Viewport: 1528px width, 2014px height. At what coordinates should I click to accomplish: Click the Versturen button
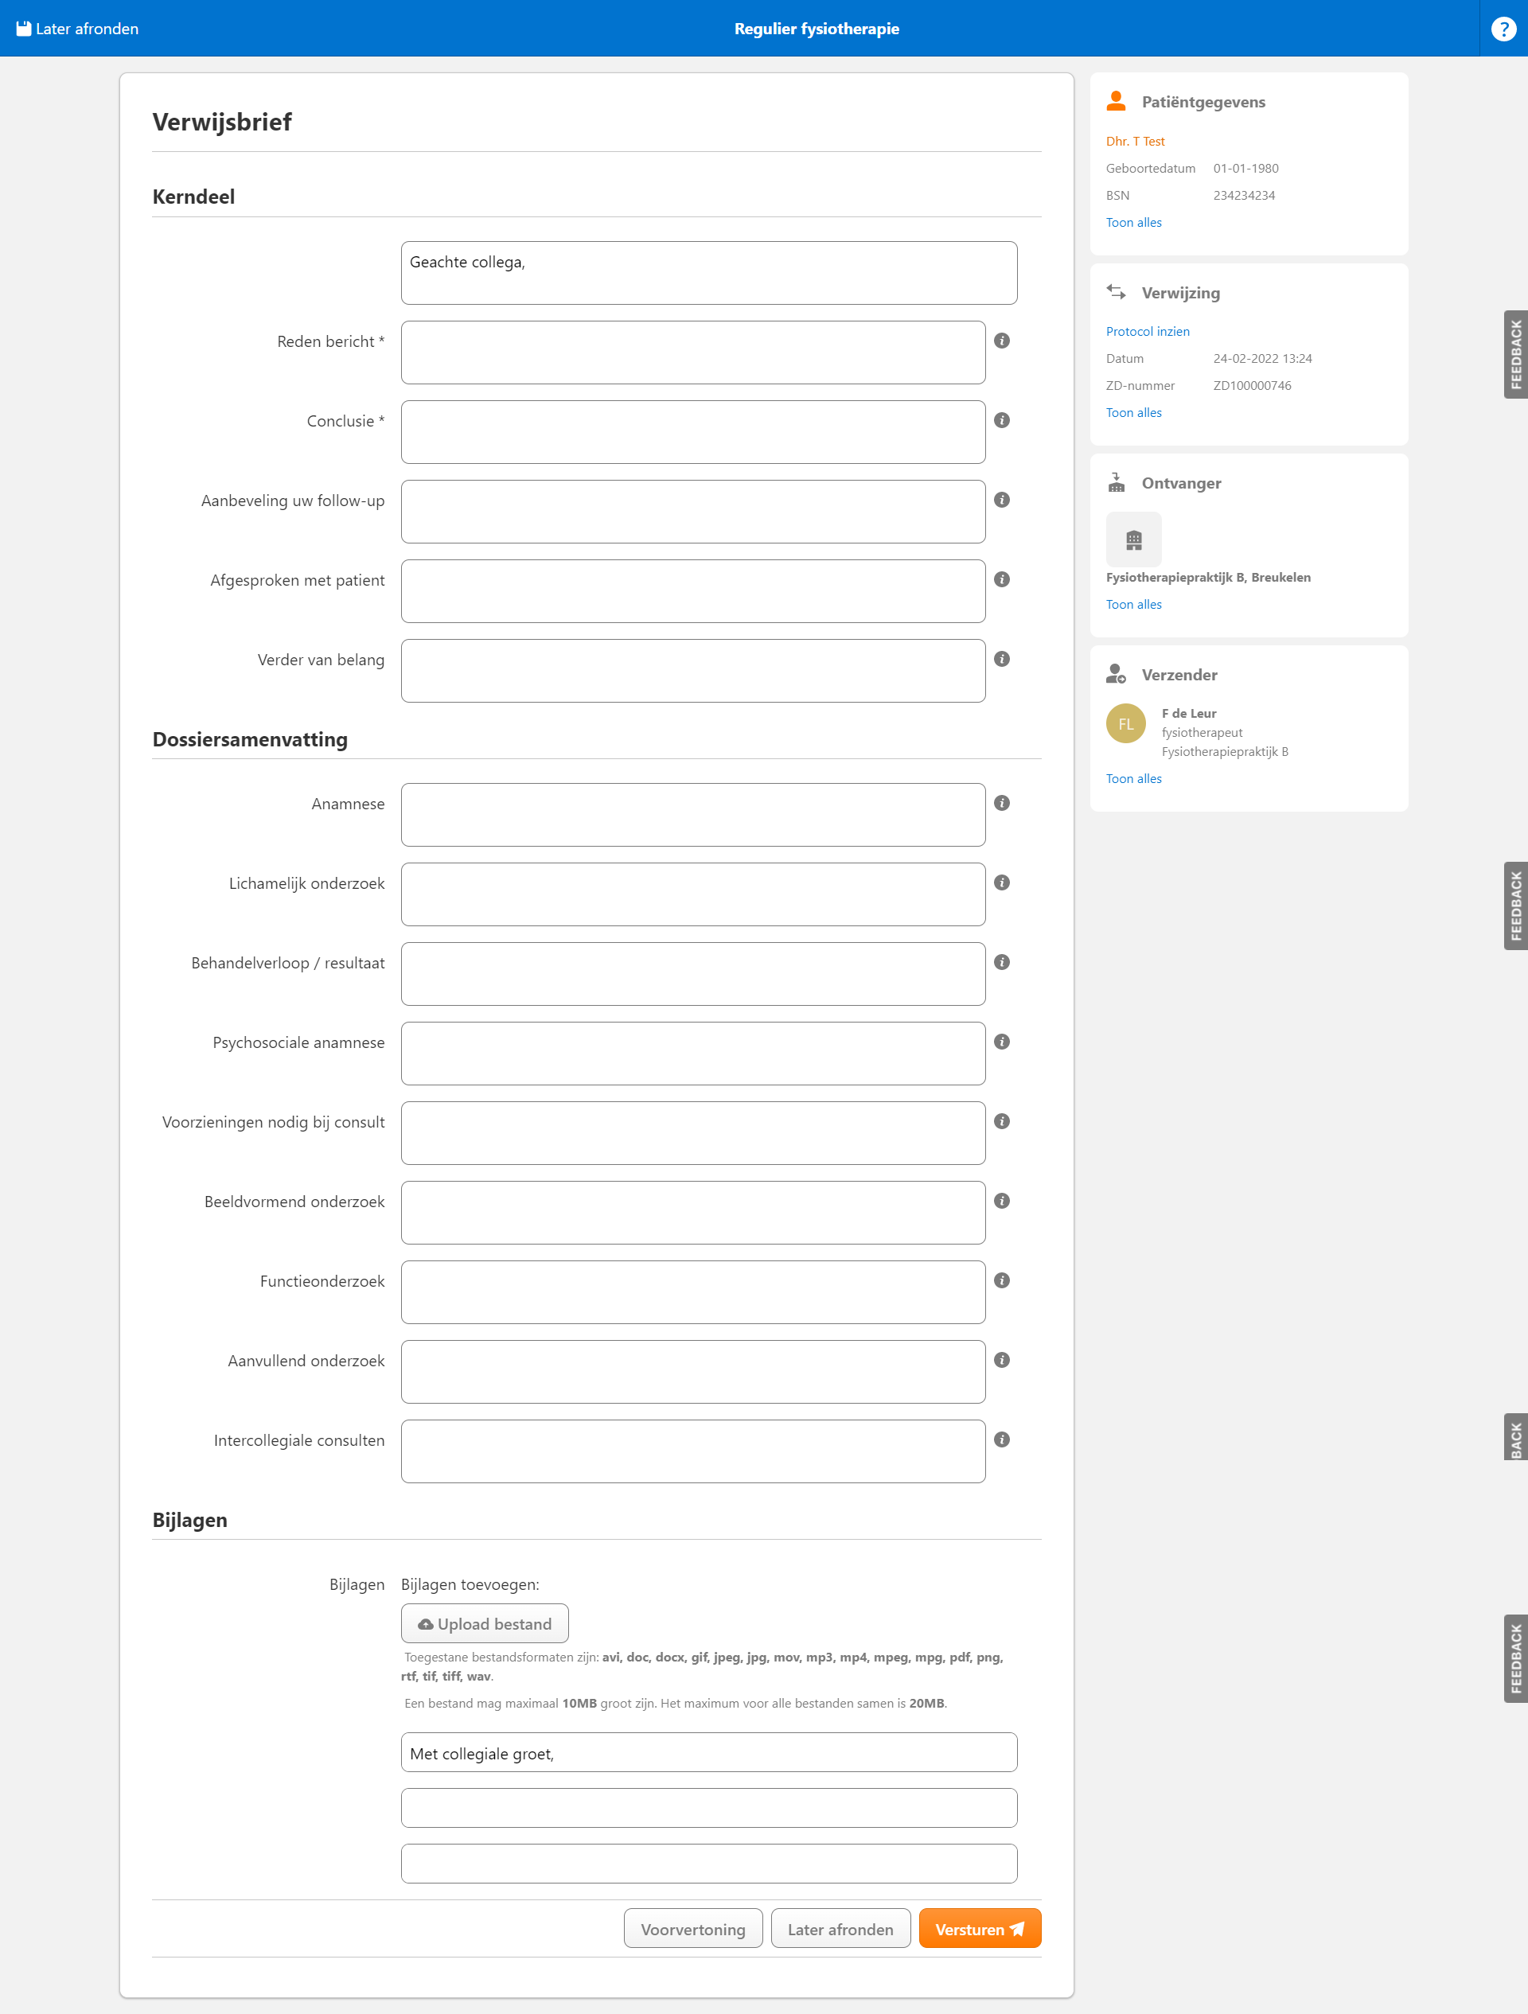tap(980, 1928)
